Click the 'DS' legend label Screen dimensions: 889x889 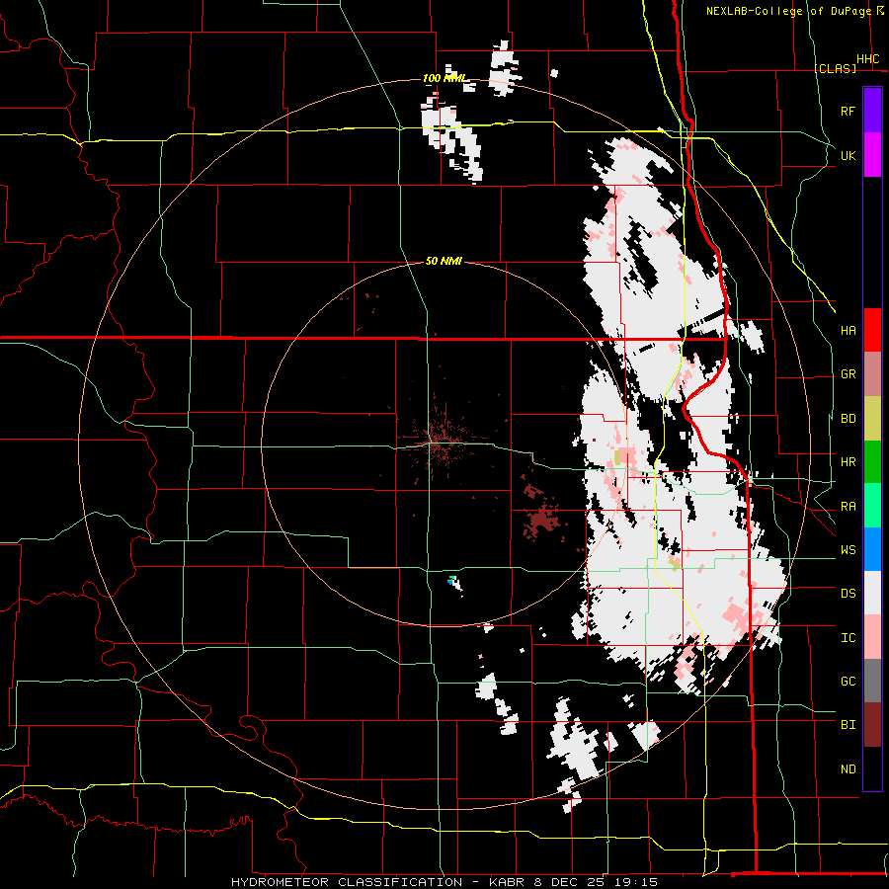[x=848, y=594]
